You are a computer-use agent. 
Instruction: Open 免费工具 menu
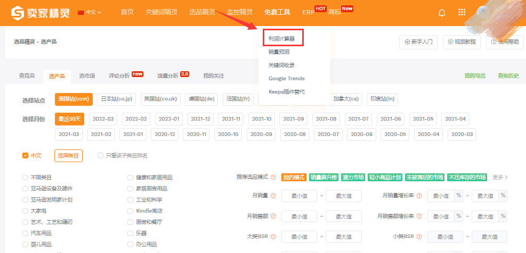tap(277, 12)
